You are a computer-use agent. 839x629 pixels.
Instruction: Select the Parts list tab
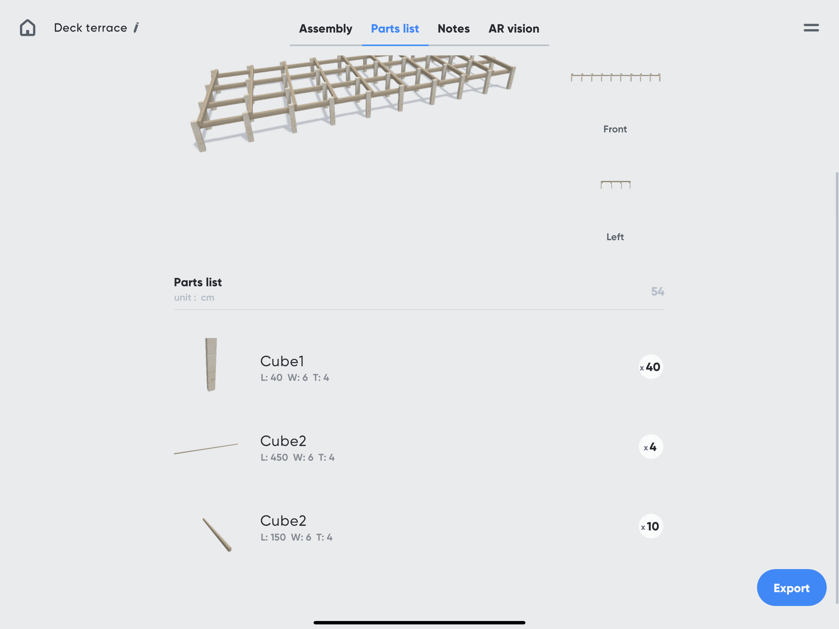[x=394, y=29]
